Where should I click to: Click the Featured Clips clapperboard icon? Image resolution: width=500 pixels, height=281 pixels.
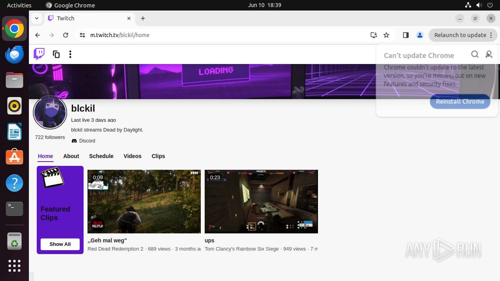52,177
